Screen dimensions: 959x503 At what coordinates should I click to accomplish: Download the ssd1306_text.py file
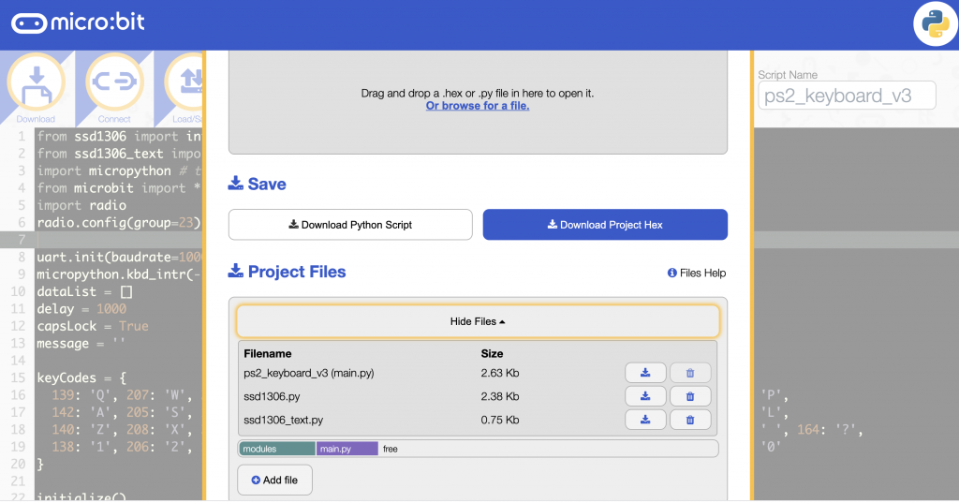pyautogui.click(x=645, y=420)
